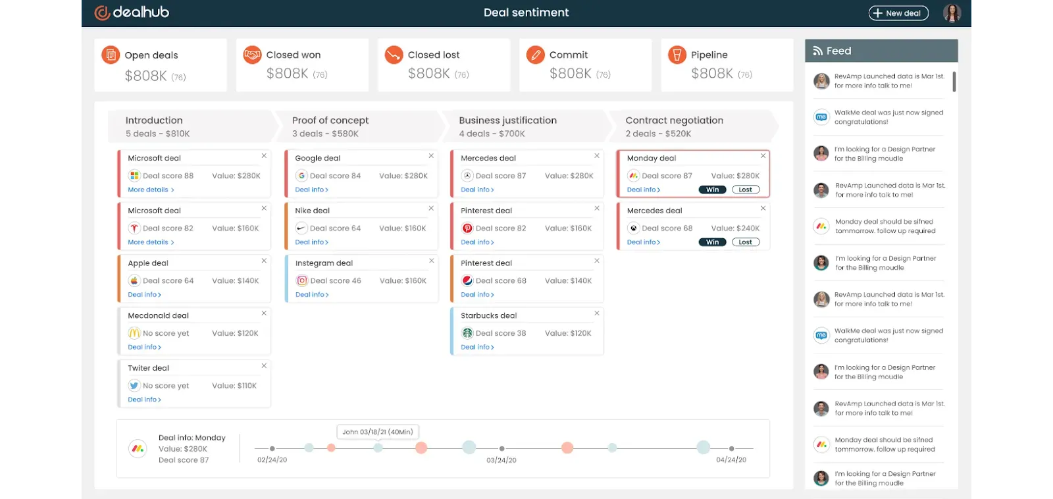Click the Google logo icon in Google deal
This screenshot has width=1053, height=499.
point(301,176)
